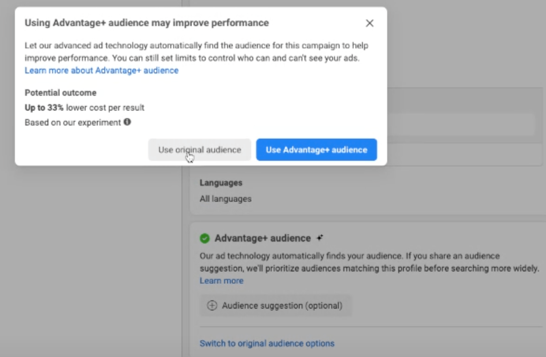This screenshot has height=357, width=546.
Task: Open Learn more link under Advantage+ audience
Action: 221,281
